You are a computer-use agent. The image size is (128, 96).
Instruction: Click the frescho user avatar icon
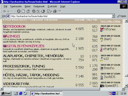pyautogui.click(x=102, y=69)
